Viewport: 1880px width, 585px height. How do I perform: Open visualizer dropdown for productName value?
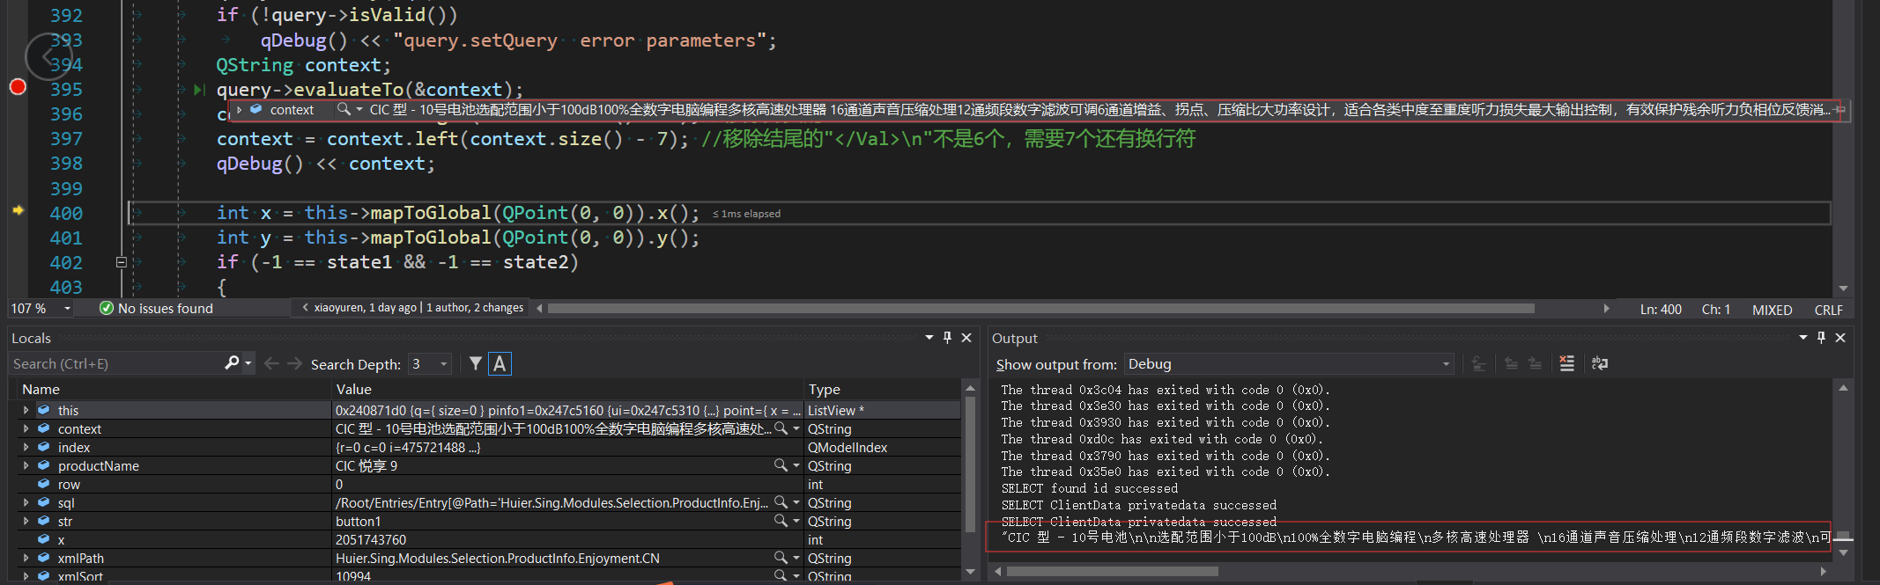coord(796,465)
